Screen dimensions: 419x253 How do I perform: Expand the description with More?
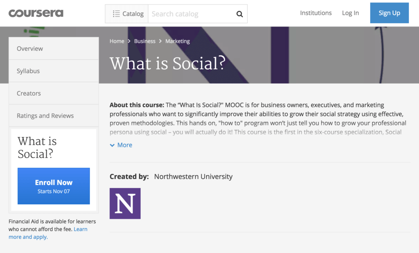(124, 145)
